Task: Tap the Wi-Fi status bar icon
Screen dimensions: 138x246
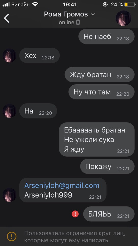Action: 35,4
